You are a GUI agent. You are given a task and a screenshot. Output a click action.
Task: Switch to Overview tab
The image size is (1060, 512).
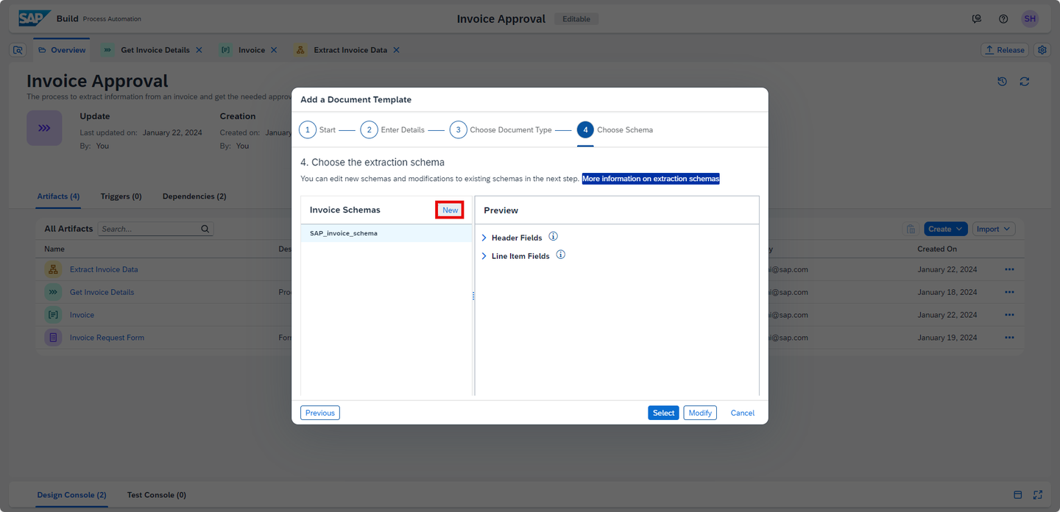point(62,50)
